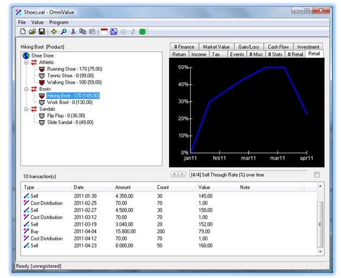
Task: Show next chart with right arrow button
Action: click(182, 174)
